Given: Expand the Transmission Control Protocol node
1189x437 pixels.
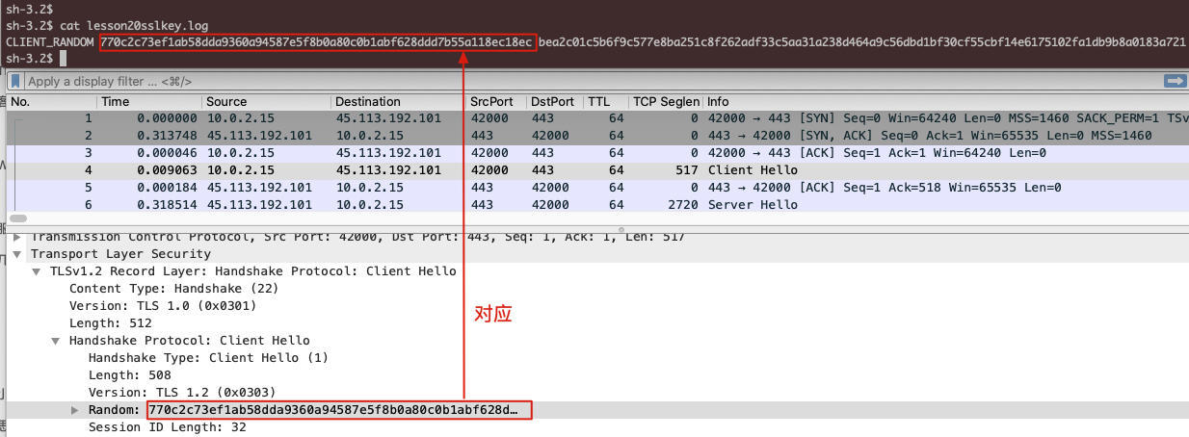Looking at the screenshot, I should (x=17, y=237).
